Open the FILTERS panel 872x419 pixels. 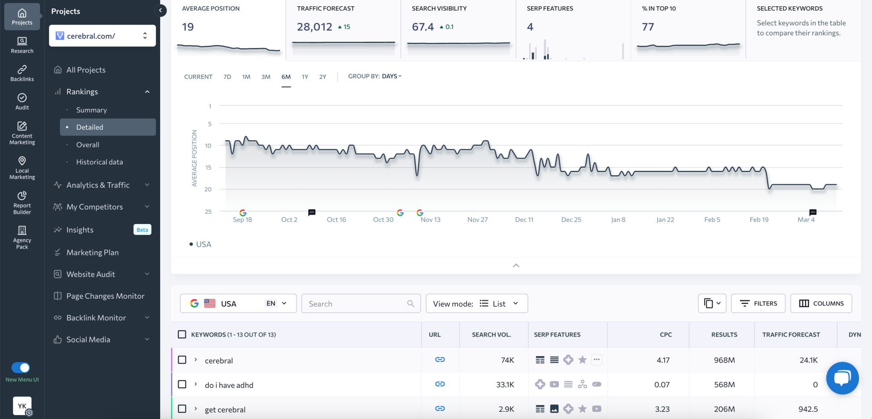758,303
